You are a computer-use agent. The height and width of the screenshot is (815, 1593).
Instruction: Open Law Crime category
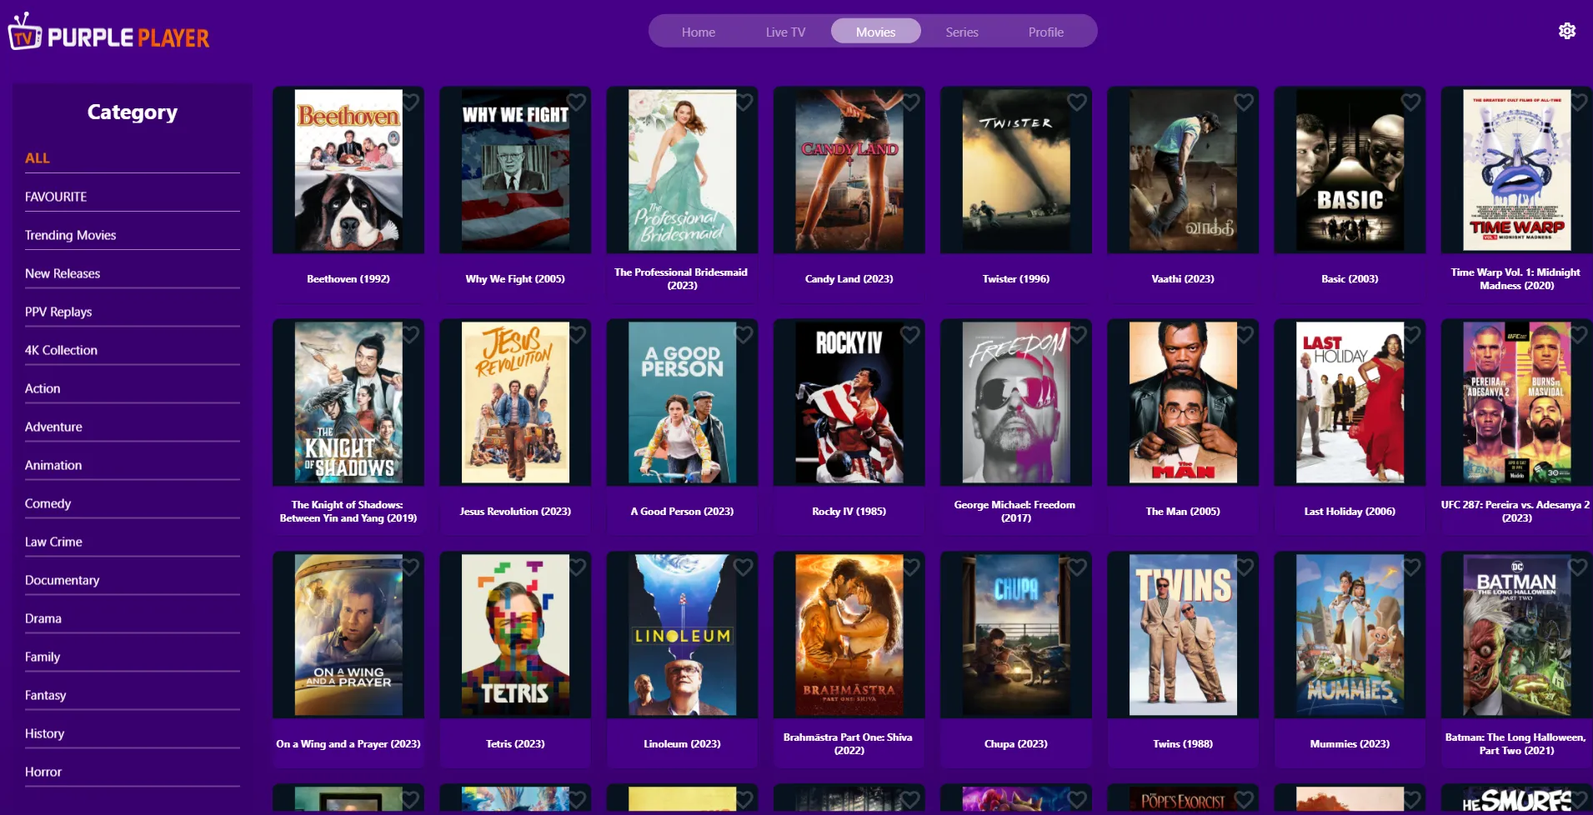pos(133,542)
